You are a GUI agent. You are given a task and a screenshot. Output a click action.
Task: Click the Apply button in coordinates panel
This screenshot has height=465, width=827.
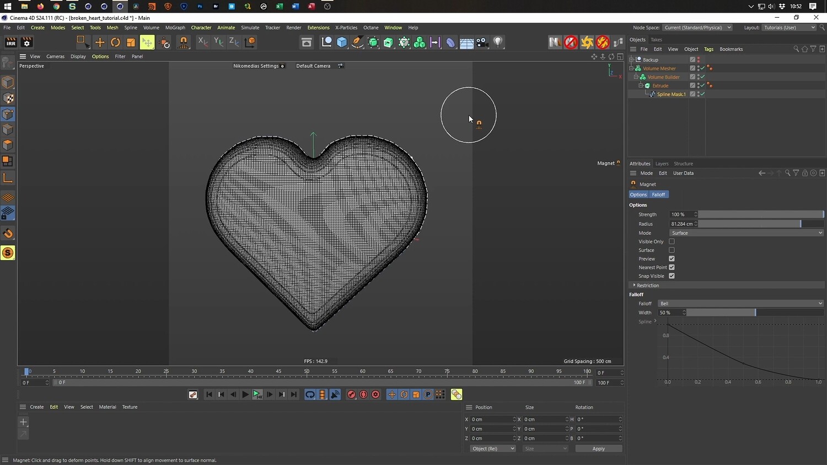[x=598, y=448]
